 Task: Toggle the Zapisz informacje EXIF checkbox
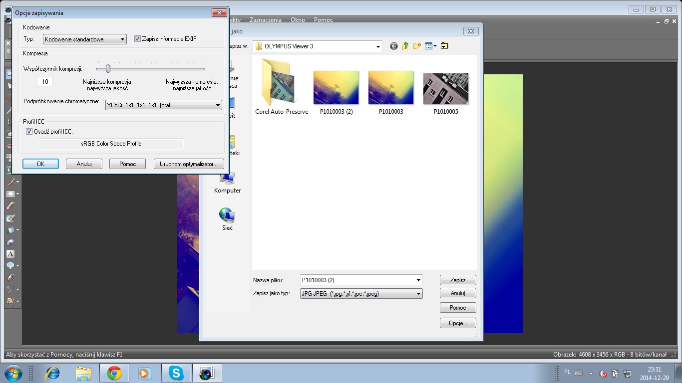pos(138,39)
